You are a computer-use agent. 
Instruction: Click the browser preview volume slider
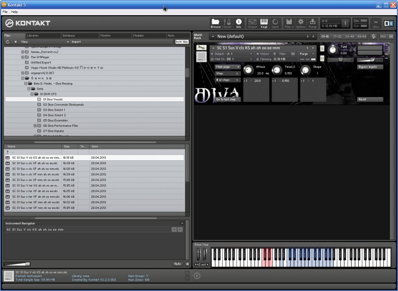17,264
